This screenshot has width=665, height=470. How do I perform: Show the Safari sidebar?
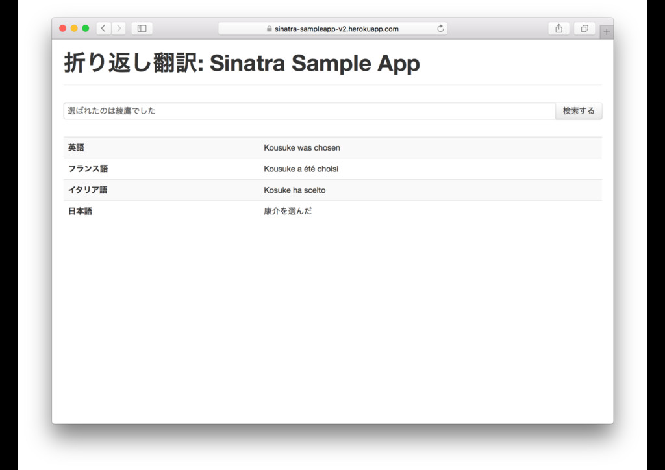tap(142, 29)
